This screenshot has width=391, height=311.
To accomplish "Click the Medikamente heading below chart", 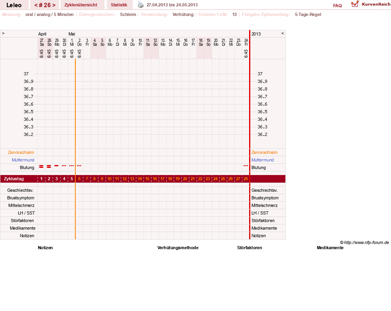I will pyautogui.click(x=330, y=248).
